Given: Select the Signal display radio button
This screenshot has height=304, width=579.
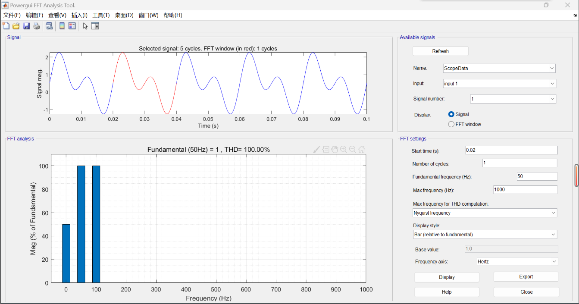Looking at the screenshot, I should 451,114.
